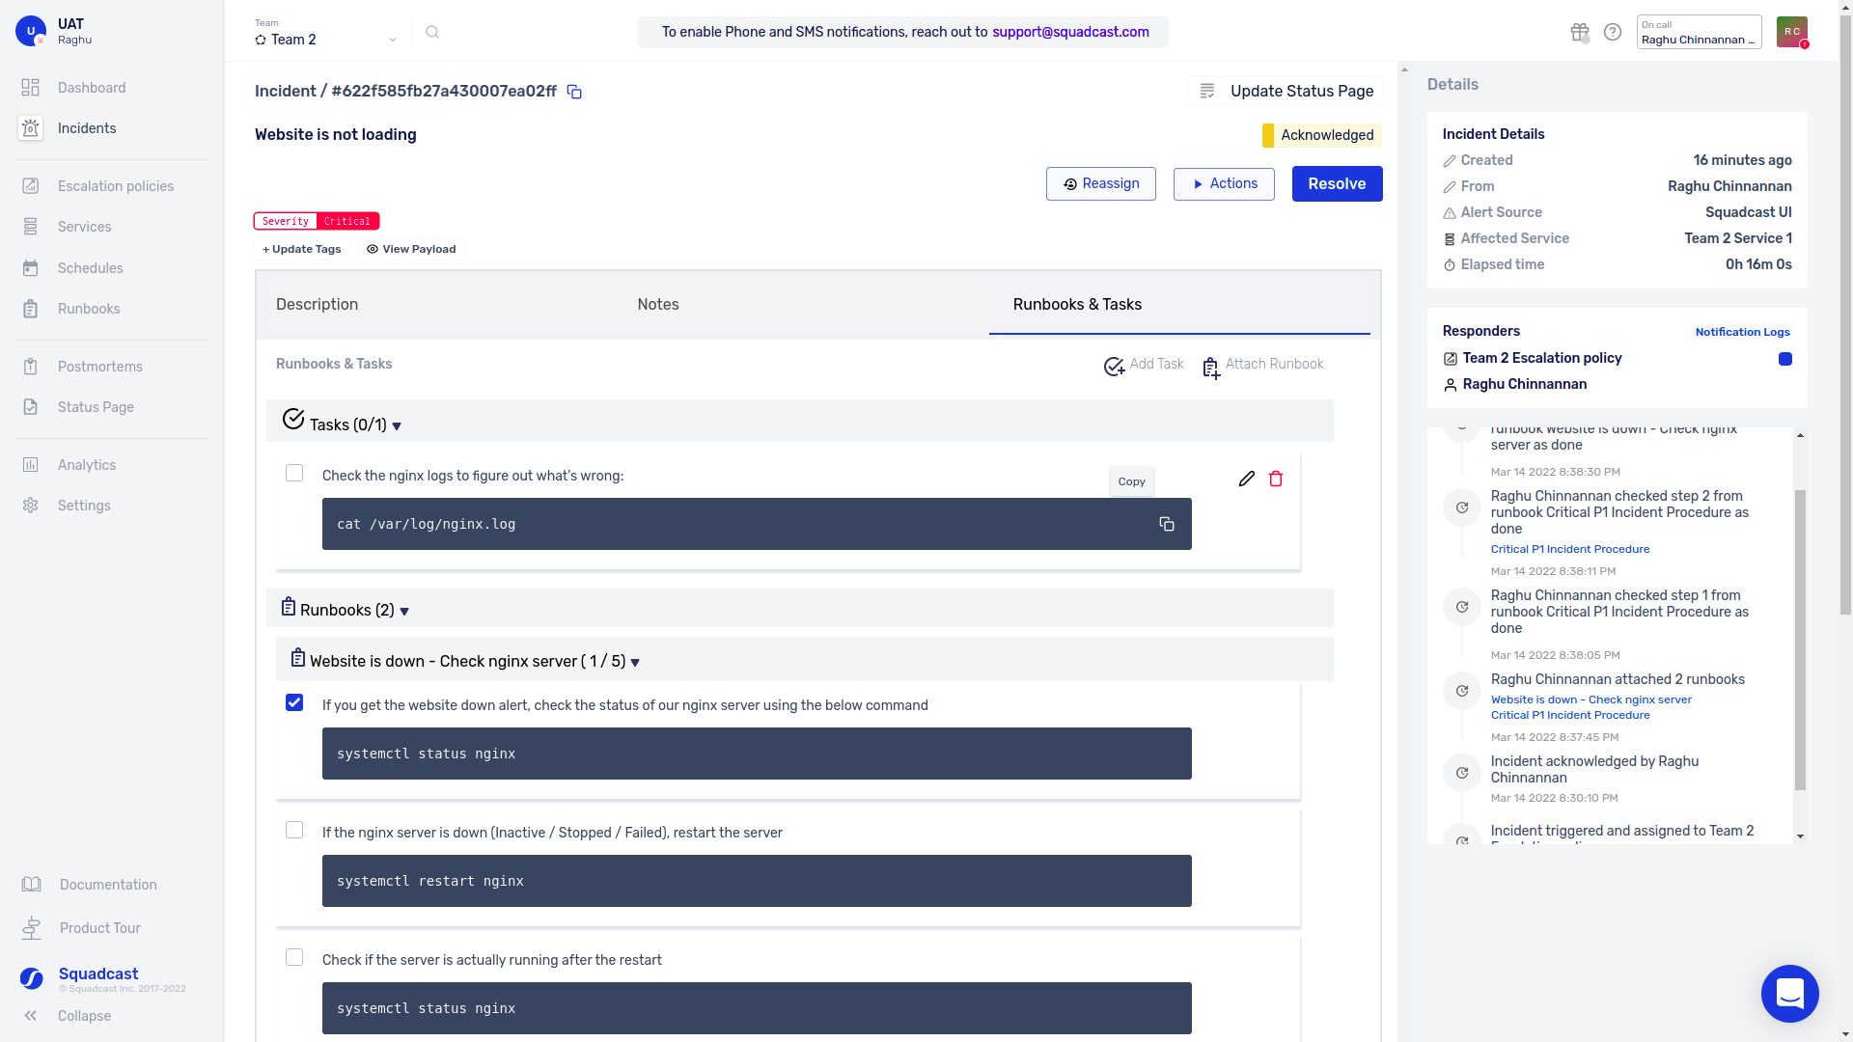Open Add Task via its icon
This screenshot has height=1042, width=1853.
pos(1115,367)
